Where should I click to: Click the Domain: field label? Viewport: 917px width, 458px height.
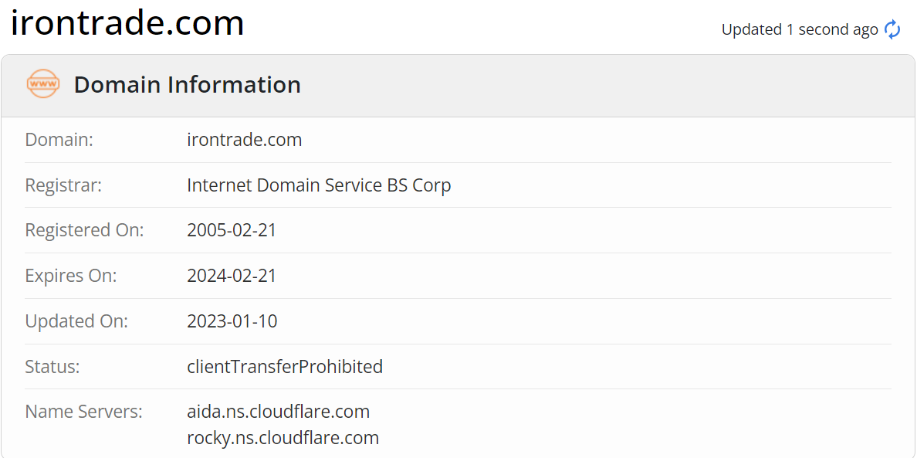click(59, 140)
